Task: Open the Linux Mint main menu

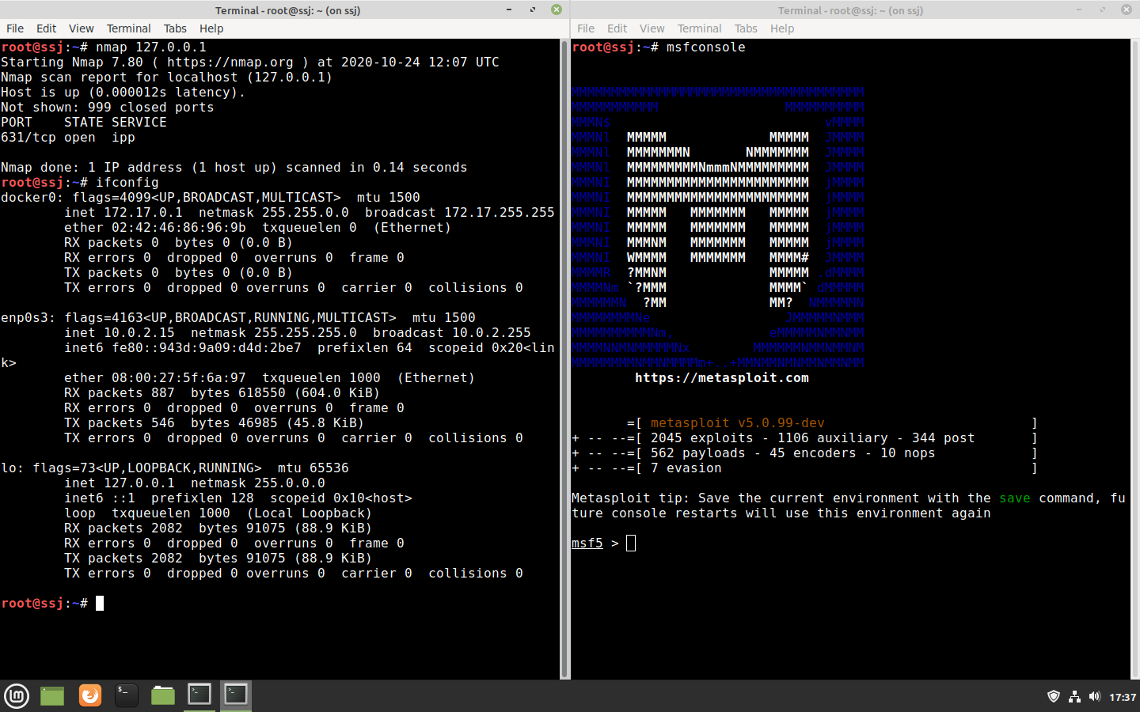Action: [16, 696]
